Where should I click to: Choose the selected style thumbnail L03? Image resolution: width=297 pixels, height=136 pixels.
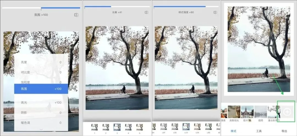(x=186, y=127)
